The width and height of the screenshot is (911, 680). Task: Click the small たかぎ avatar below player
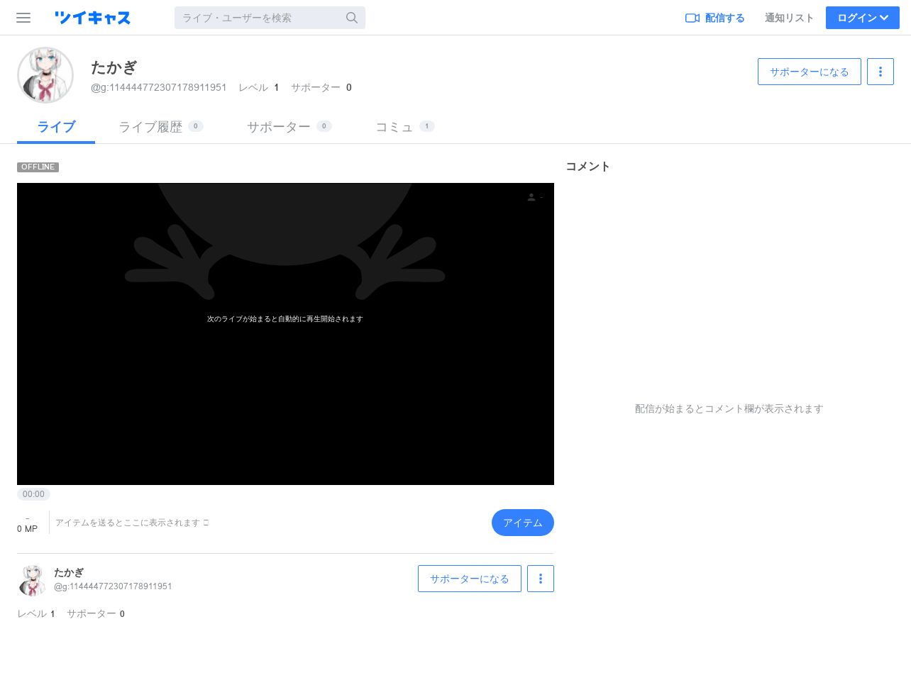[32, 580]
